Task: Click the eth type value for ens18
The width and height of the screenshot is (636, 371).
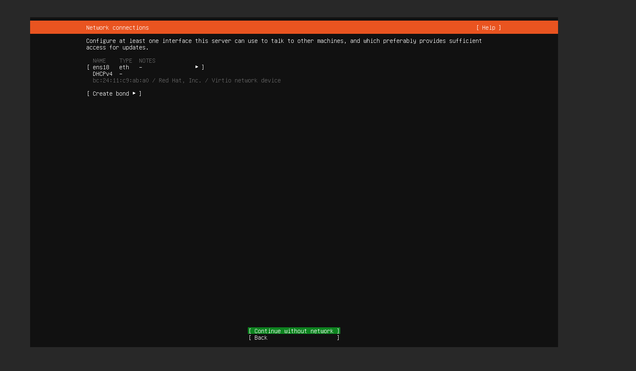Action: click(124, 67)
